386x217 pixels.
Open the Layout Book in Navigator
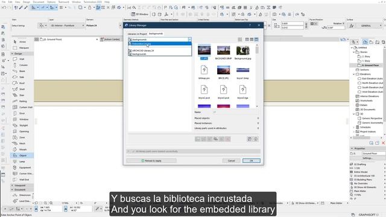[377, 42]
